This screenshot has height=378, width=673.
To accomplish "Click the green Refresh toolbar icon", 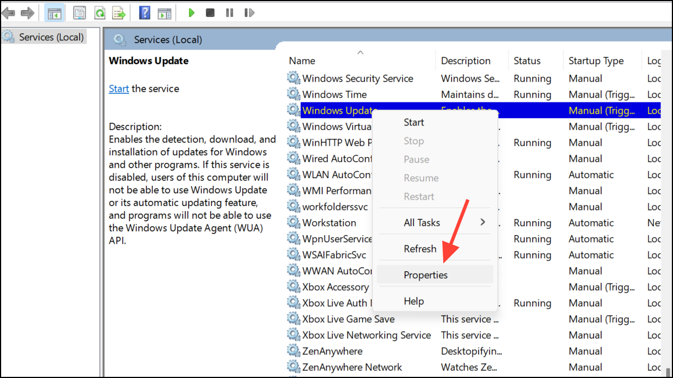I will point(100,12).
